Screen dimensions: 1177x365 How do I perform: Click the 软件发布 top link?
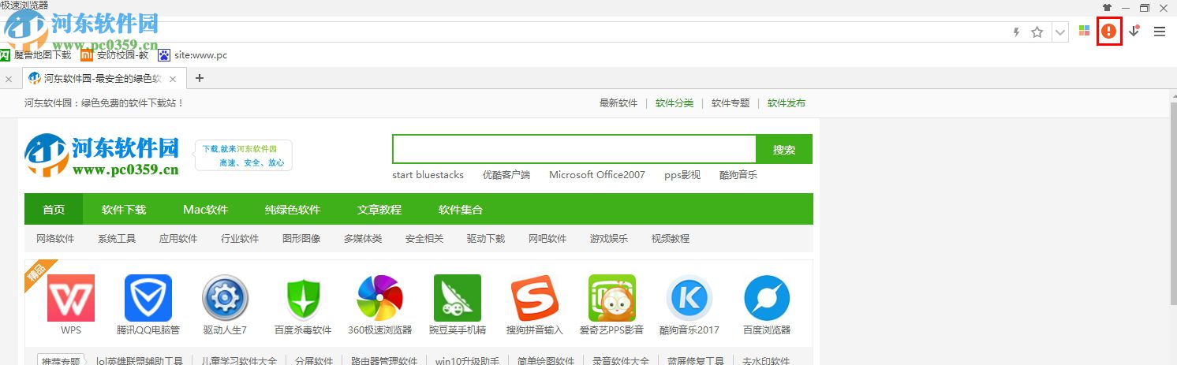coord(787,103)
